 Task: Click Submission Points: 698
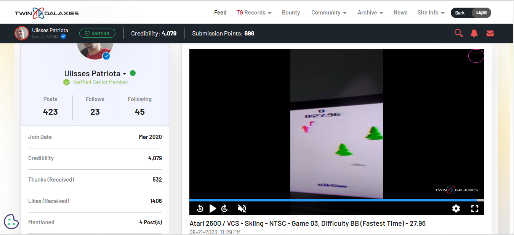(x=223, y=34)
